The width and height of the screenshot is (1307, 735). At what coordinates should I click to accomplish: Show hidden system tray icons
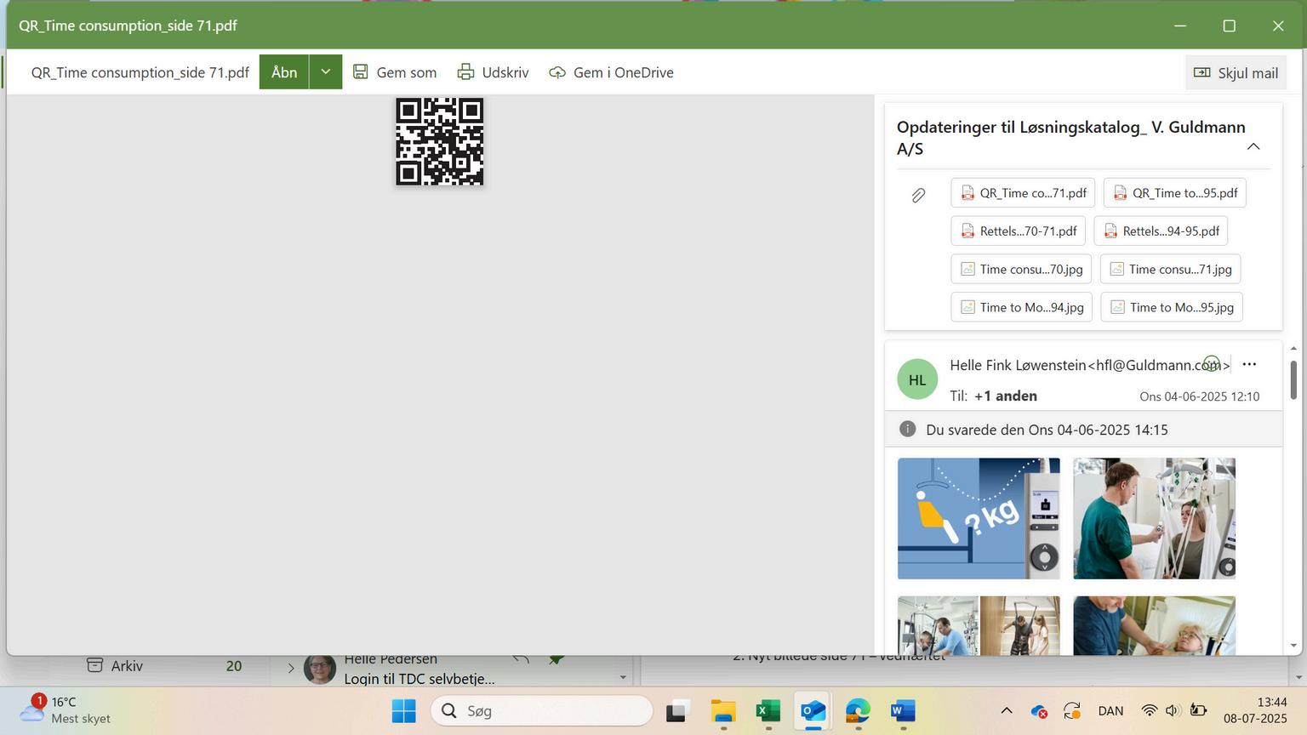tap(1007, 710)
